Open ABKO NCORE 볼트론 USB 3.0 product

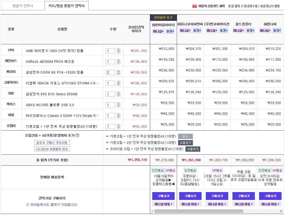click(x=50, y=105)
